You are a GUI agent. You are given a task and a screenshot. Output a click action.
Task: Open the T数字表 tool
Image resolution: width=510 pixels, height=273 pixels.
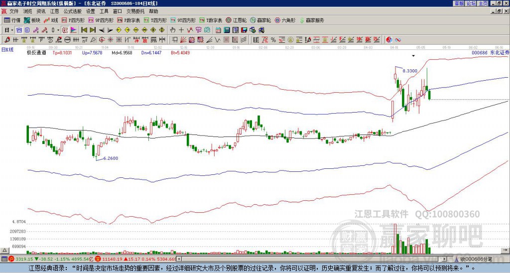point(211,20)
